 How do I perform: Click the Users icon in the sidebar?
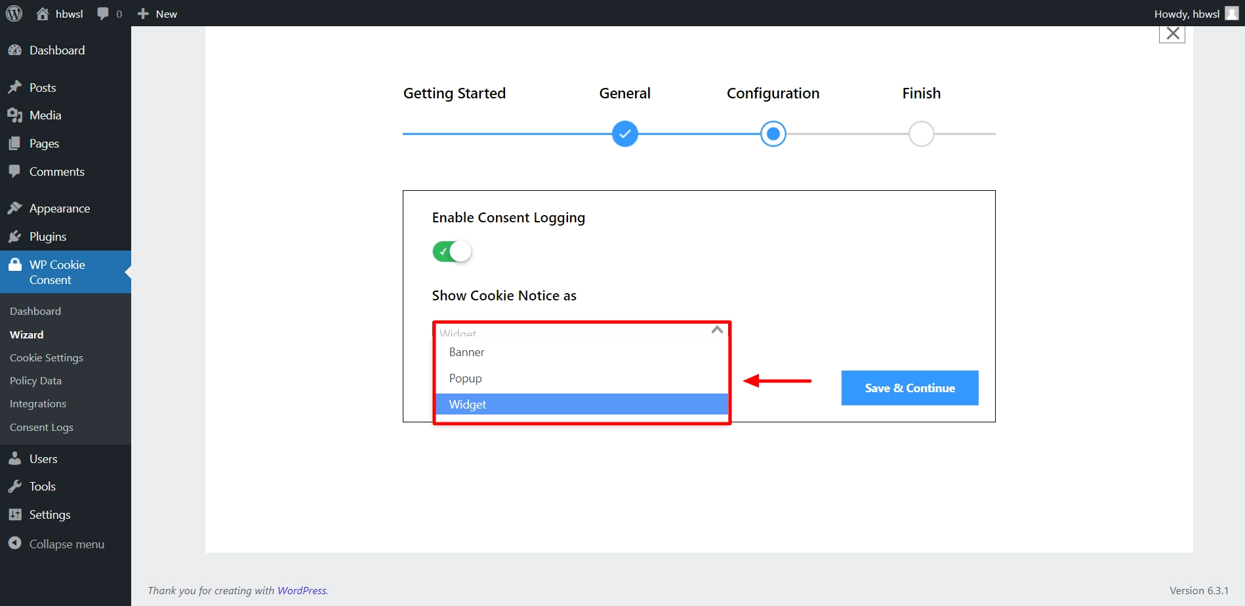(16, 458)
